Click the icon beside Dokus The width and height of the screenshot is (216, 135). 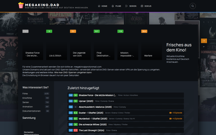click(142, 6)
